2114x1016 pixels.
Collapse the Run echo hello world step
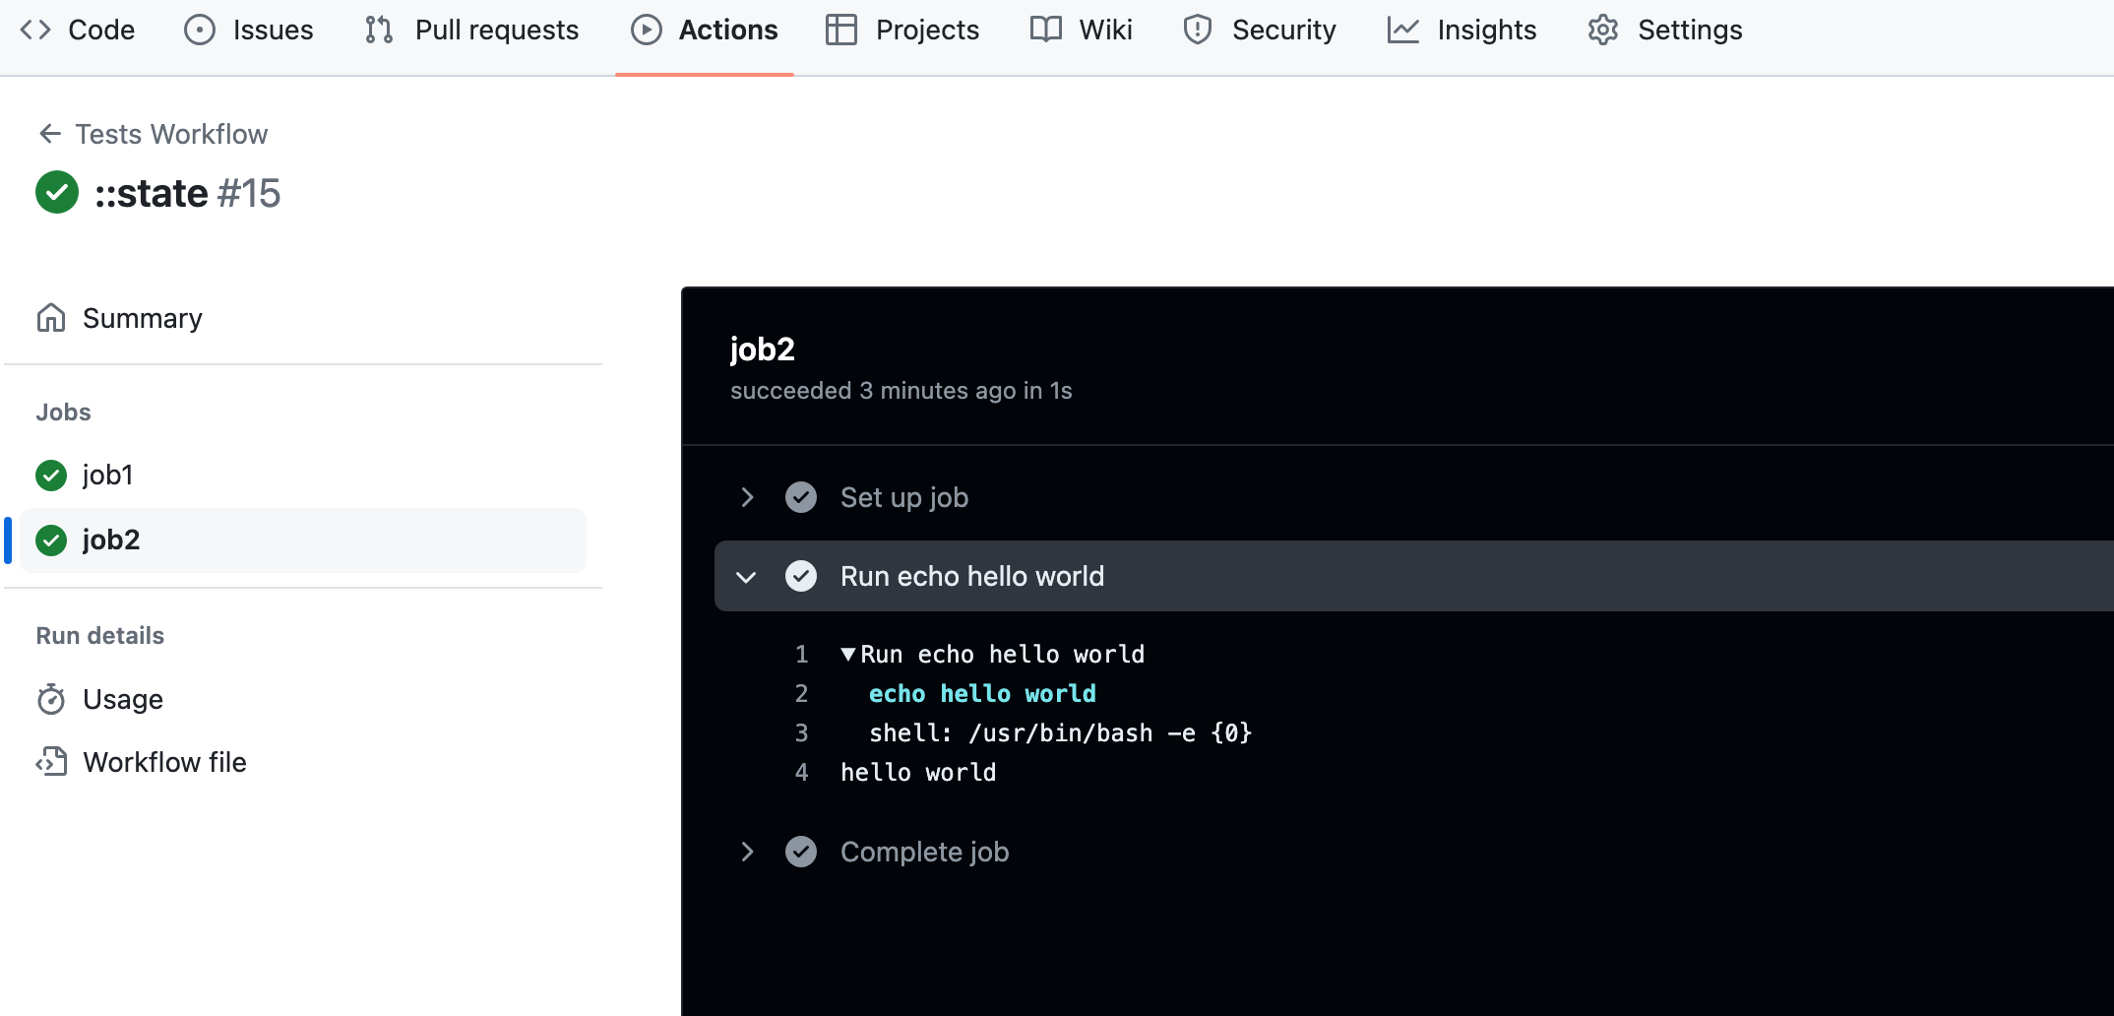(746, 576)
